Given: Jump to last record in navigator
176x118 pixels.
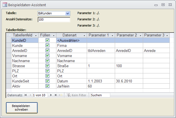Looking at the screenshot, I should (56, 95).
